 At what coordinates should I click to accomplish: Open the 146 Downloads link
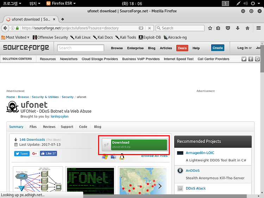(x=32, y=140)
